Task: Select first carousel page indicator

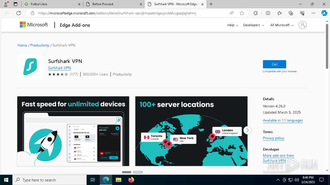Action: click(127, 172)
